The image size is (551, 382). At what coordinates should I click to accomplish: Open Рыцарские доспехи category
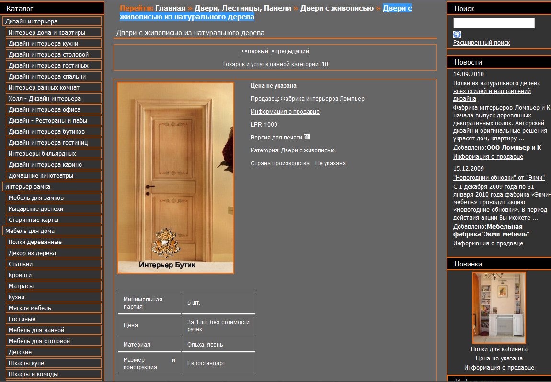(x=53, y=208)
